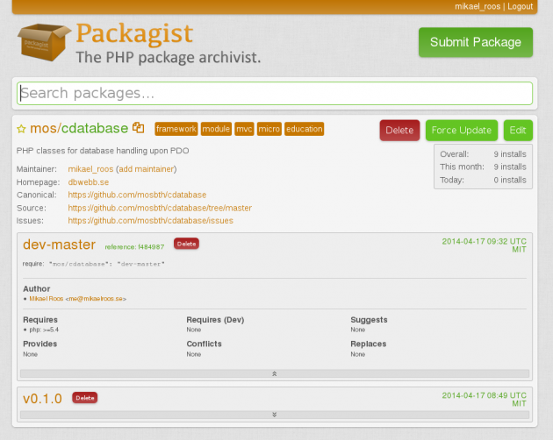
Task: Open the mos/cdatabase package title
Action: click(79, 128)
